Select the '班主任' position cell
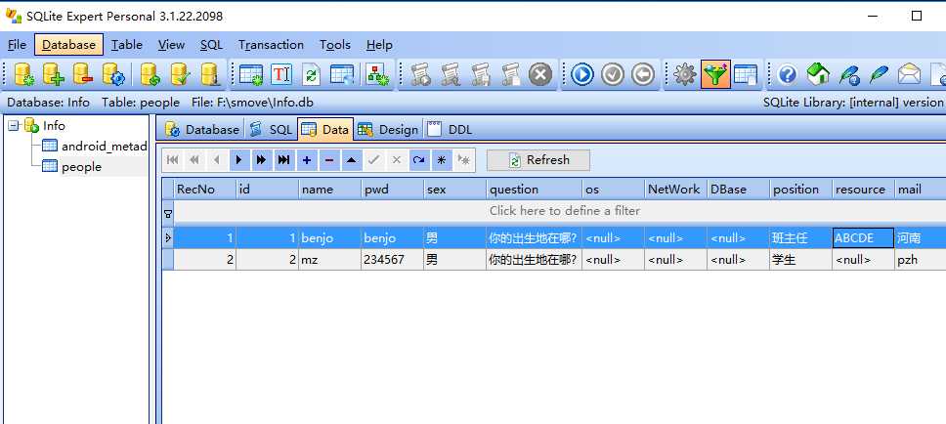The width and height of the screenshot is (946, 424). (x=800, y=237)
